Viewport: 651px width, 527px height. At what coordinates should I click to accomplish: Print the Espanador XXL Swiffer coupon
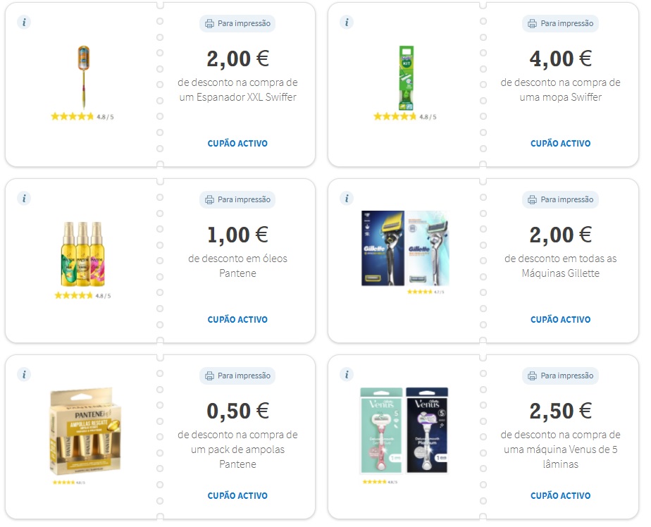(x=237, y=23)
